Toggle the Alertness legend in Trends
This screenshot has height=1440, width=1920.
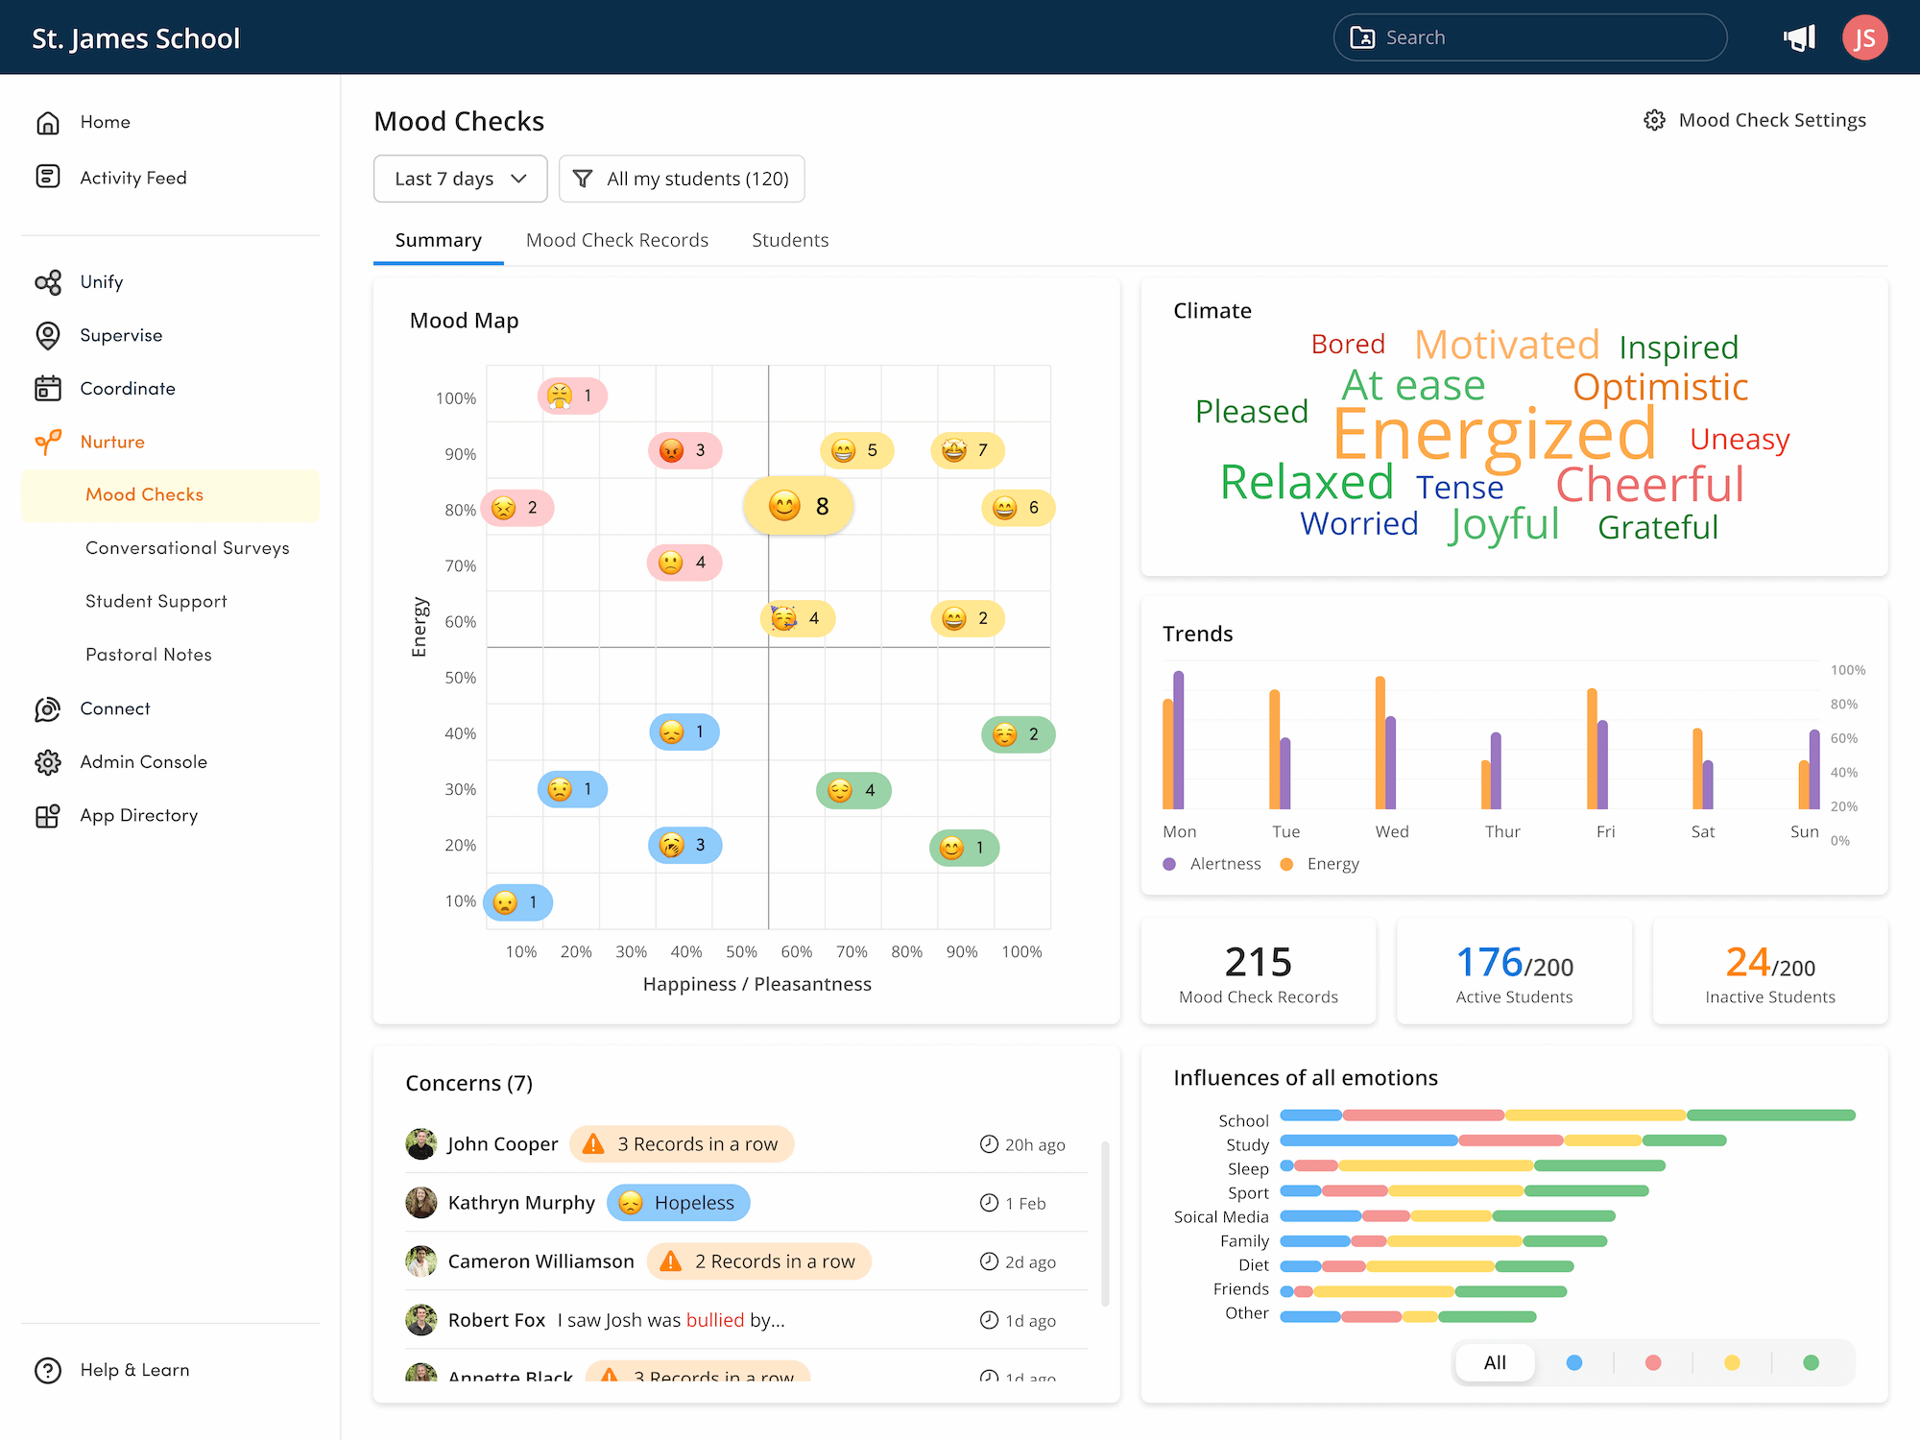point(1212,864)
